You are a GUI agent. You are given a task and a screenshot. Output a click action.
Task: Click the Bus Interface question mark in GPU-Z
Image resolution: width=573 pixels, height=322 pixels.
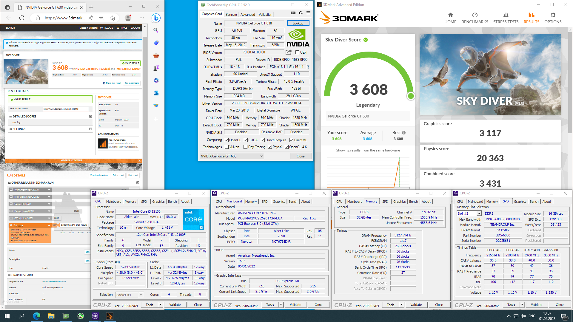click(308, 67)
